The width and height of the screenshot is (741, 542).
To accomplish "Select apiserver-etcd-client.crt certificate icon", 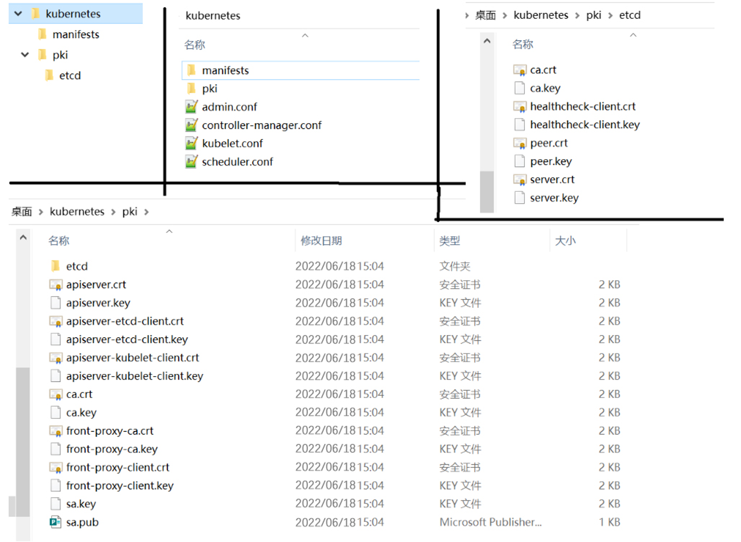I will click(56, 321).
